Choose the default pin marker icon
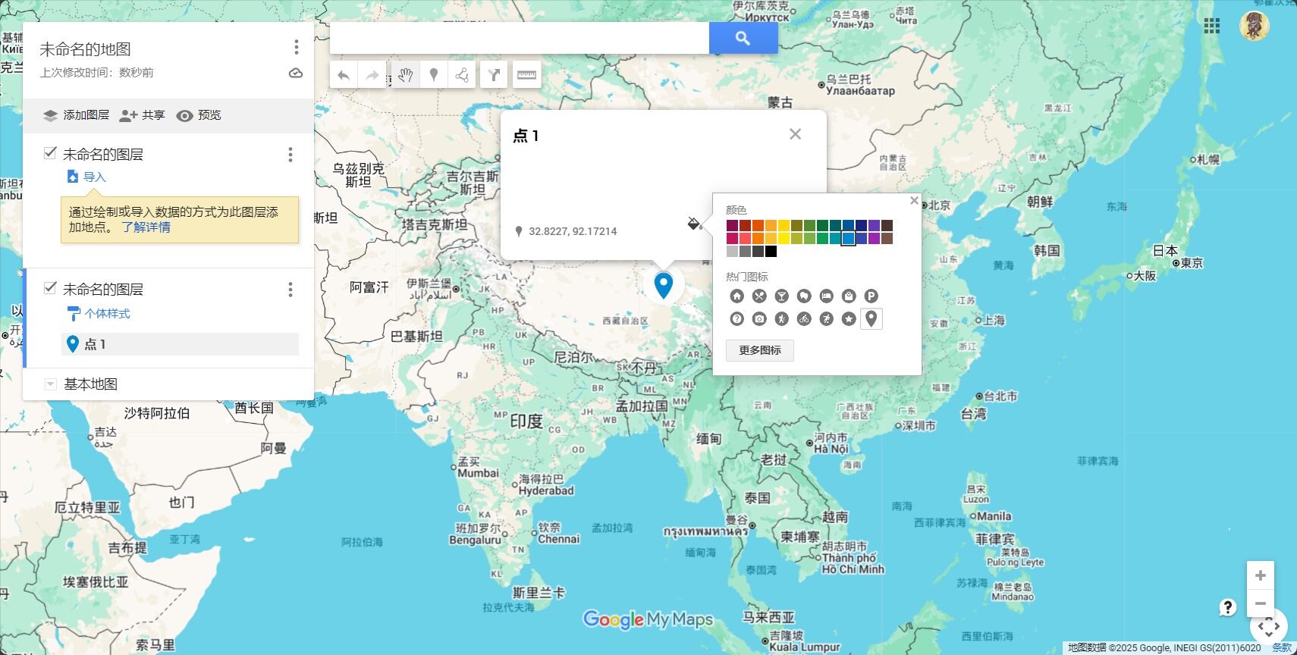1297x655 pixels. (x=871, y=318)
